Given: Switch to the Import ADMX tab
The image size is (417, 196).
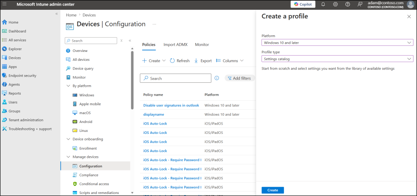Looking at the screenshot, I should click(176, 45).
